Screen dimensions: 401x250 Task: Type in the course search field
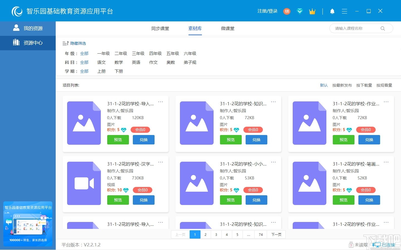tap(354, 28)
